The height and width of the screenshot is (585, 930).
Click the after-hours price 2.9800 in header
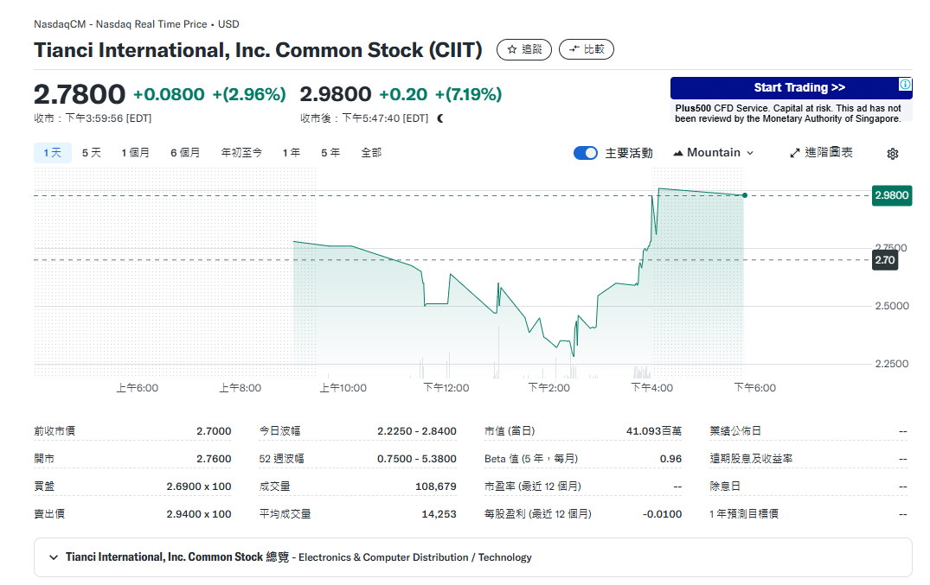click(x=335, y=94)
